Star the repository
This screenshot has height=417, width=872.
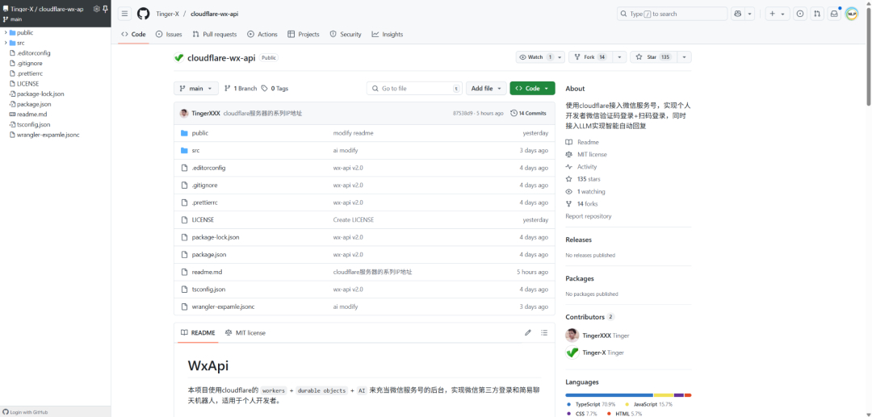pyautogui.click(x=653, y=57)
